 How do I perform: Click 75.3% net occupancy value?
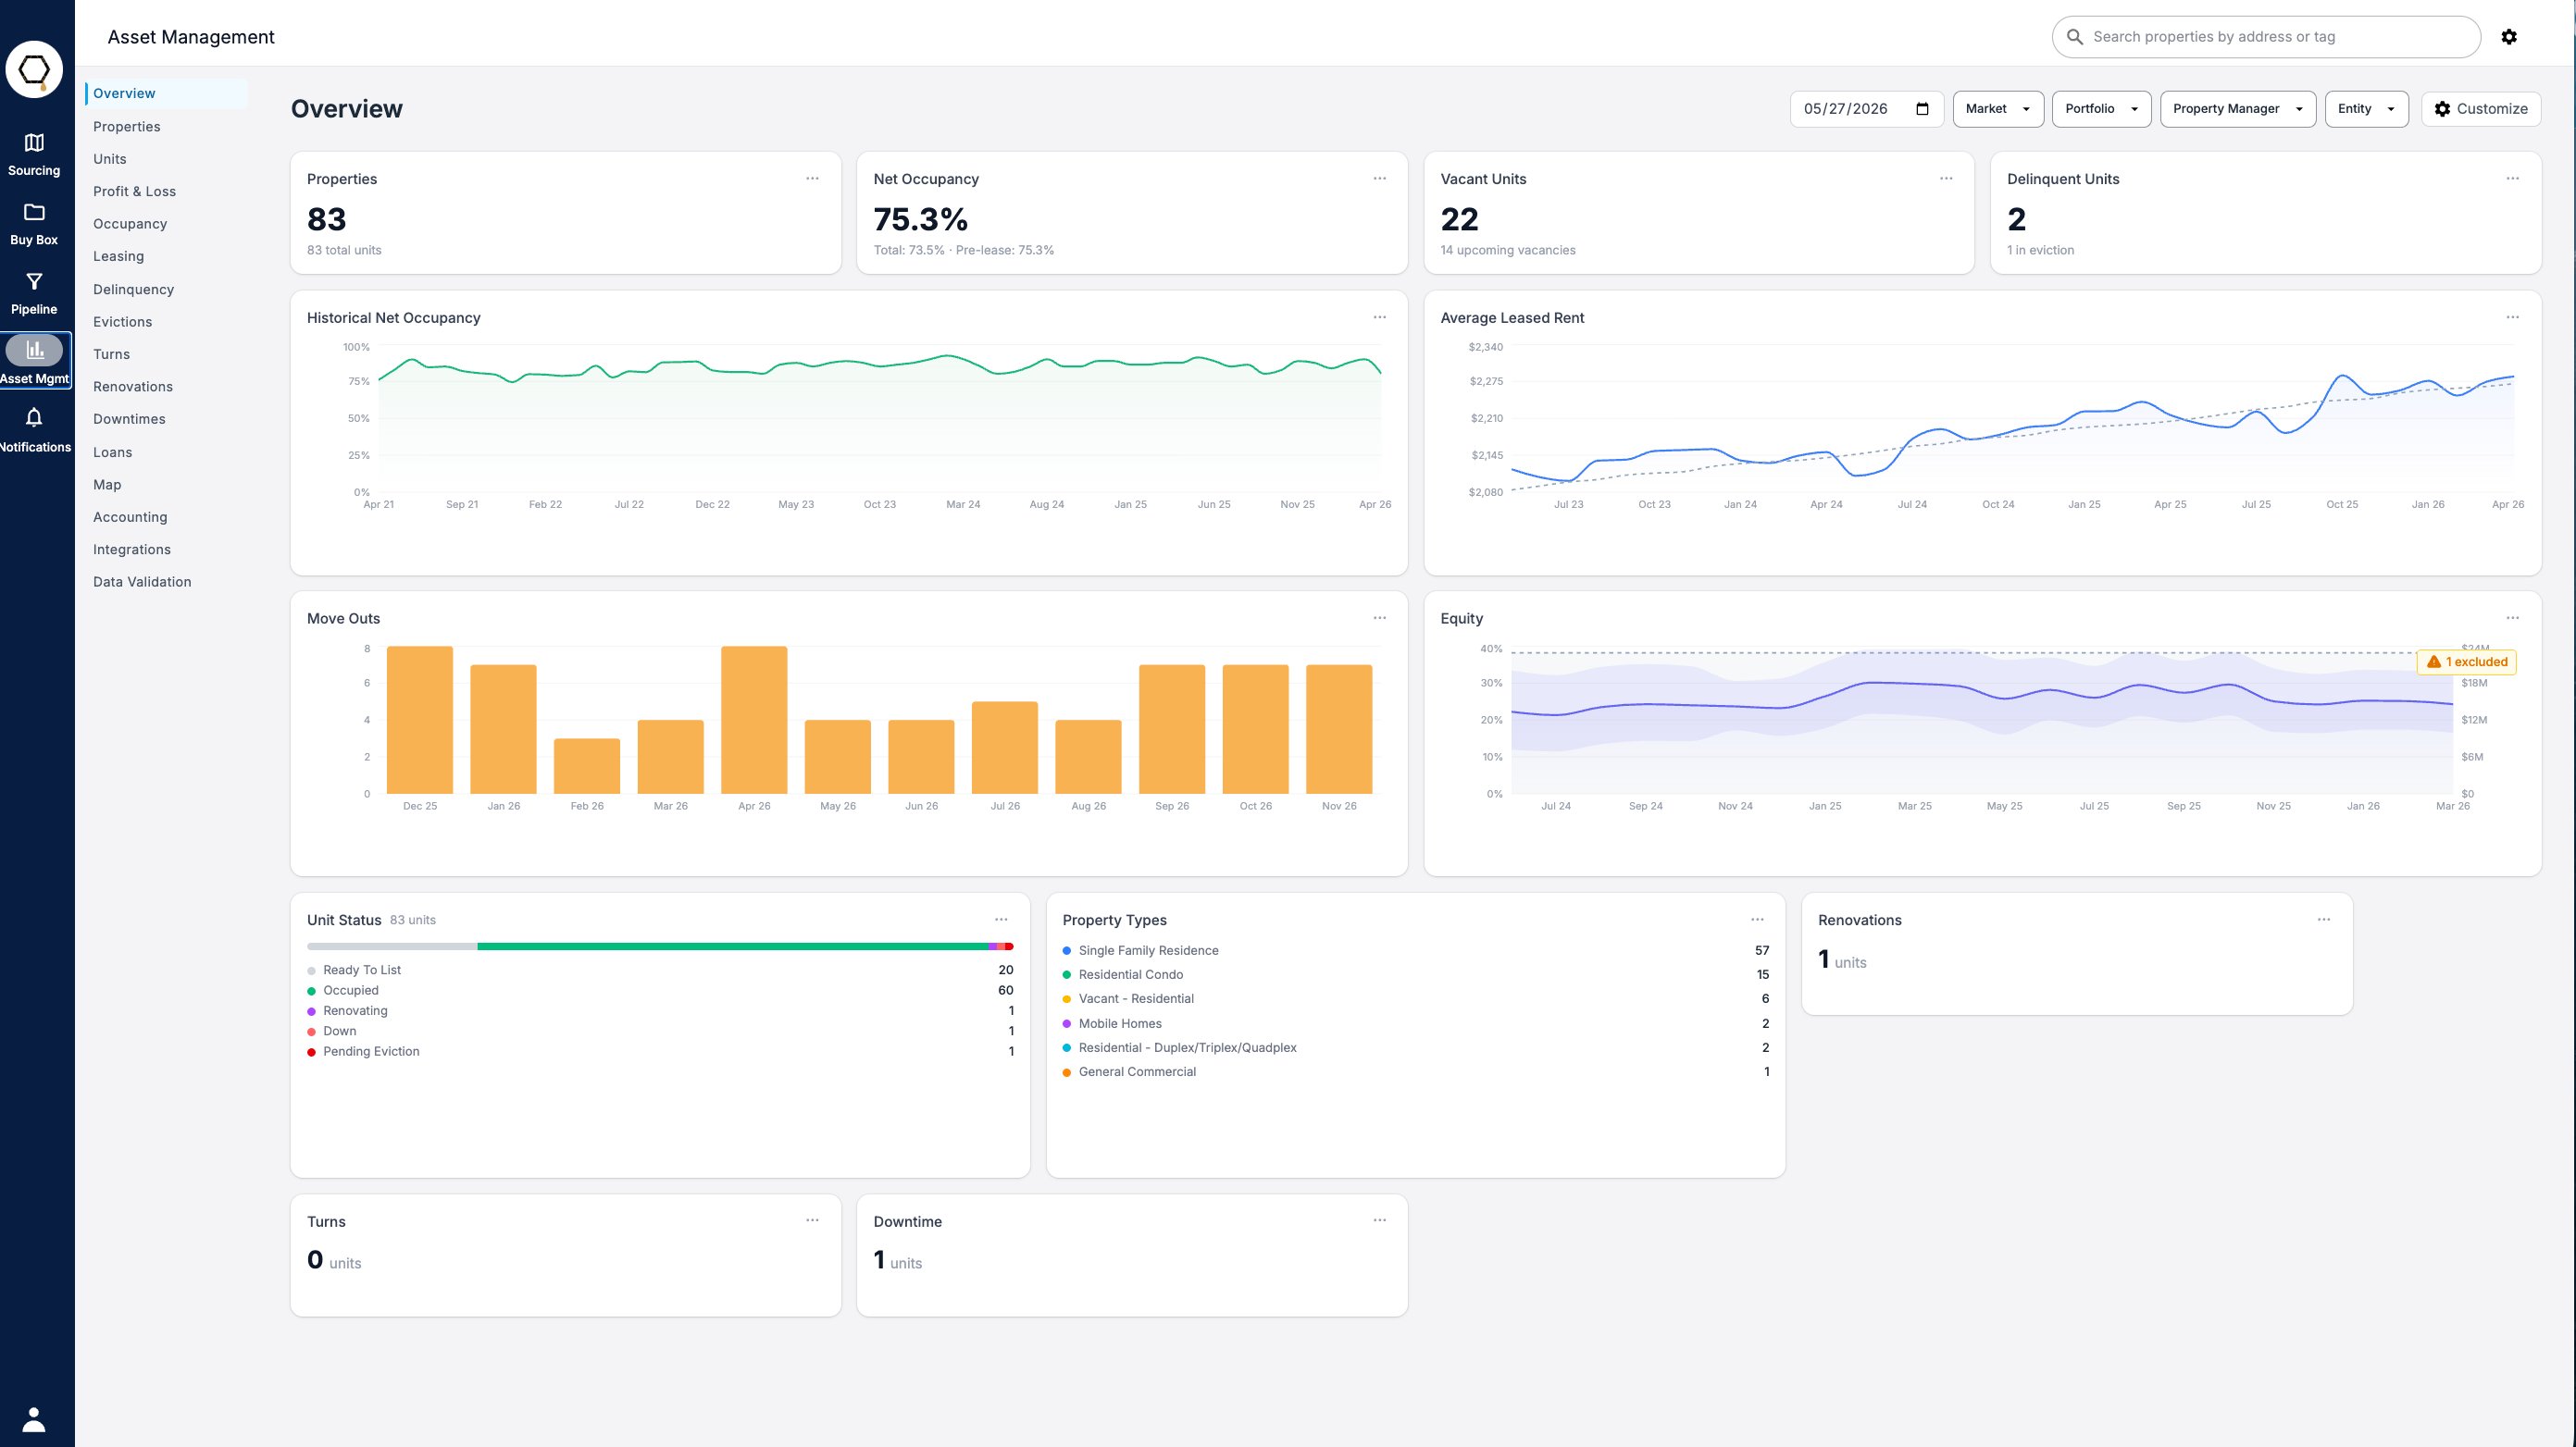(x=920, y=219)
